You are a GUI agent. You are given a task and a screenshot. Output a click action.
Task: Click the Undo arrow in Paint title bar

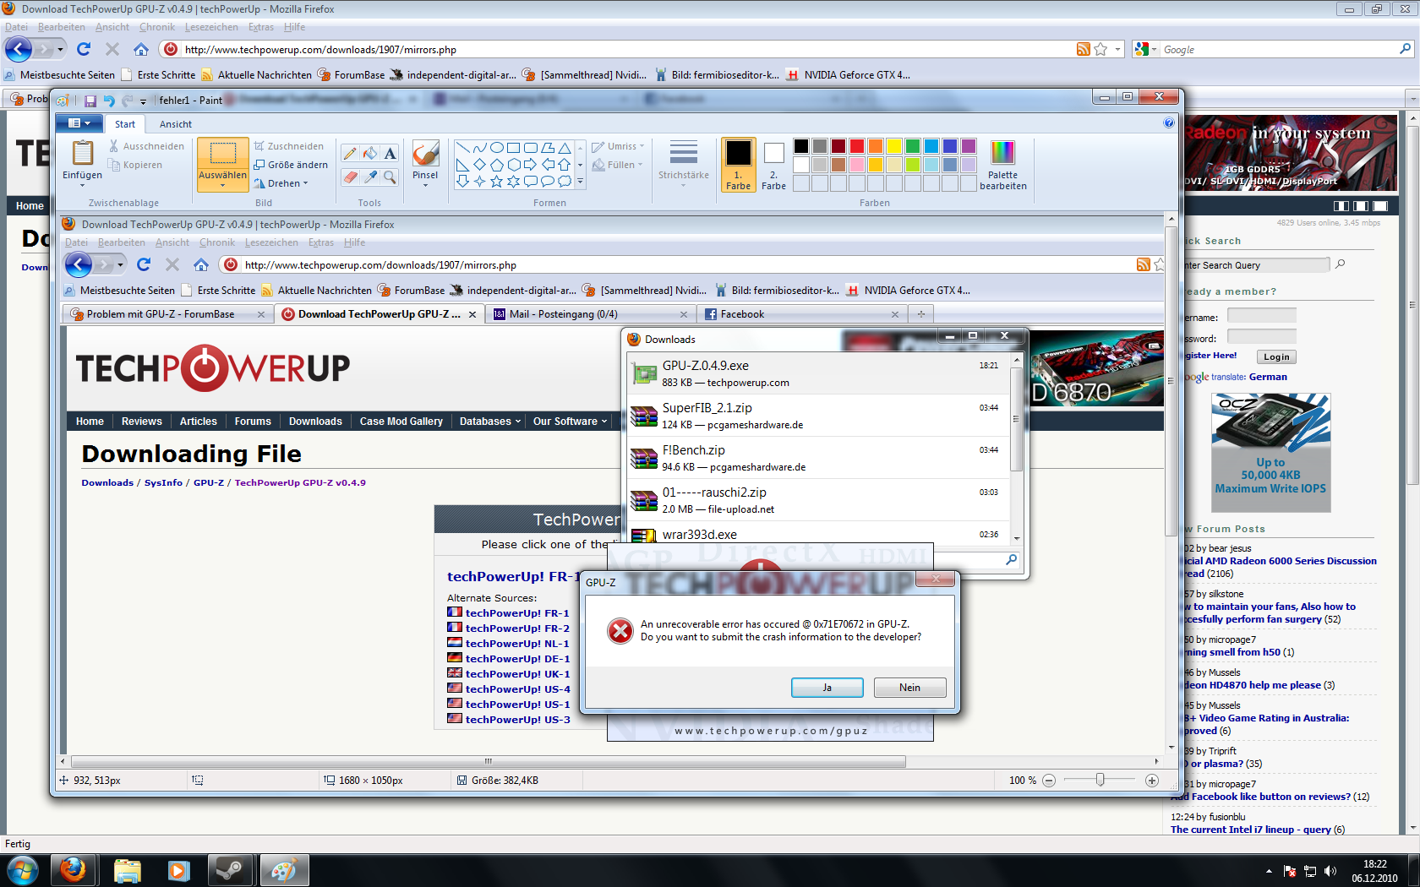(109, 101)
